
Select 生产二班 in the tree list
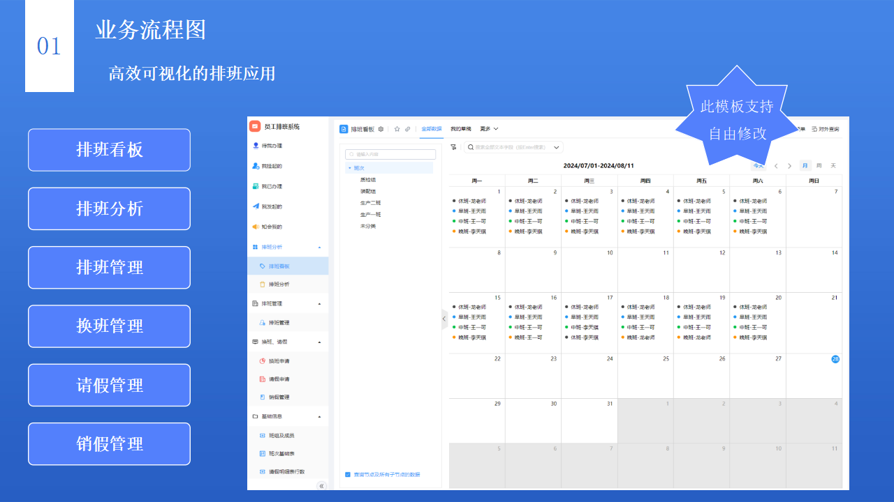(370, 203)
